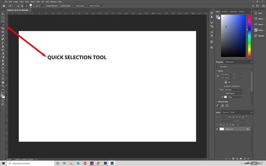Open the Window menu
The height and width of the screenshot is (166, 266).
pos(53,2)
